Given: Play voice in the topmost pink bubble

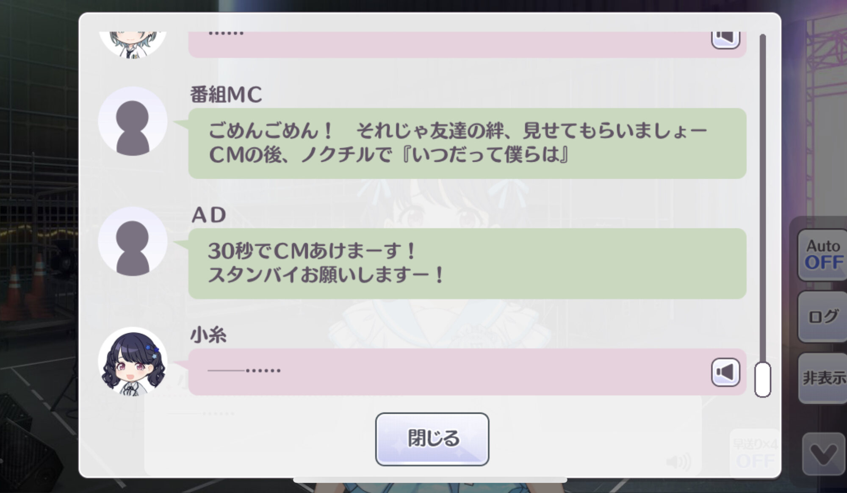Looking at the screenshot, I should point(725,39).
